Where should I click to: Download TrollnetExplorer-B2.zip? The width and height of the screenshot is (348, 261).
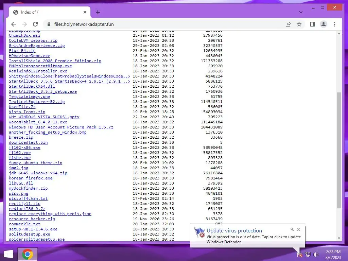(x=37, y=102)
